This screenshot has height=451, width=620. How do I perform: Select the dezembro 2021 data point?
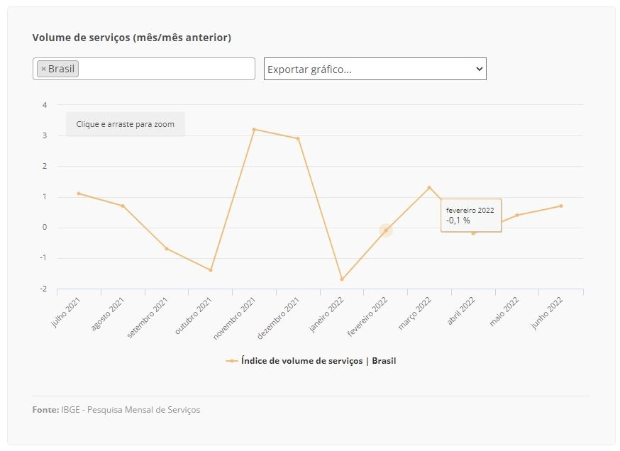click(x=298, y=139)
